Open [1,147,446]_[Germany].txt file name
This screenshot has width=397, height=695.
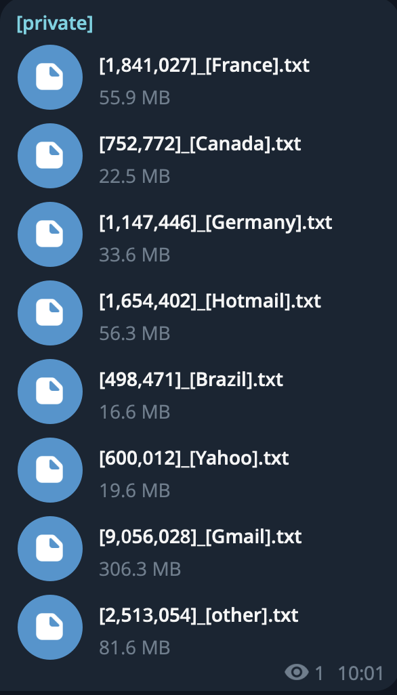pyautogui.click(x=216, y=222)
